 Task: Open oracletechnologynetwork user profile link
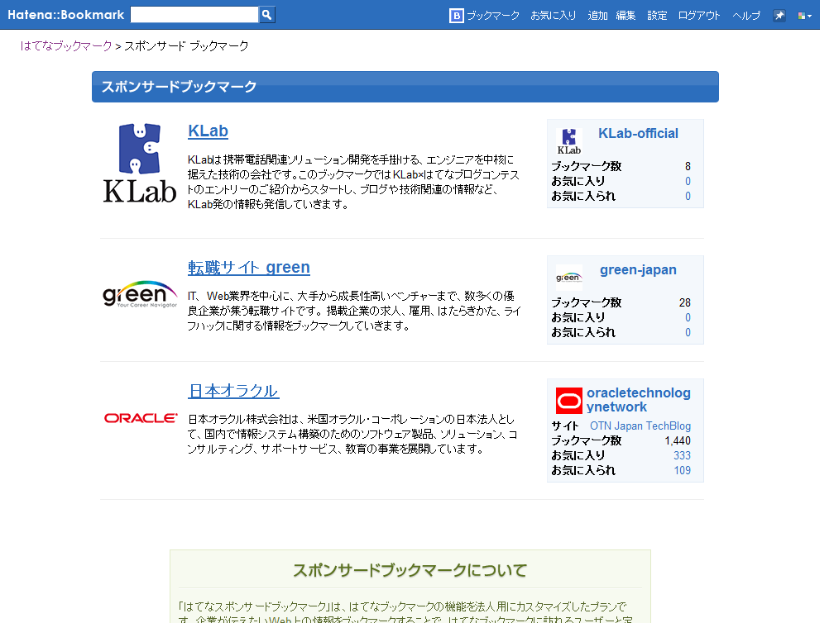(x=638, y=400)
